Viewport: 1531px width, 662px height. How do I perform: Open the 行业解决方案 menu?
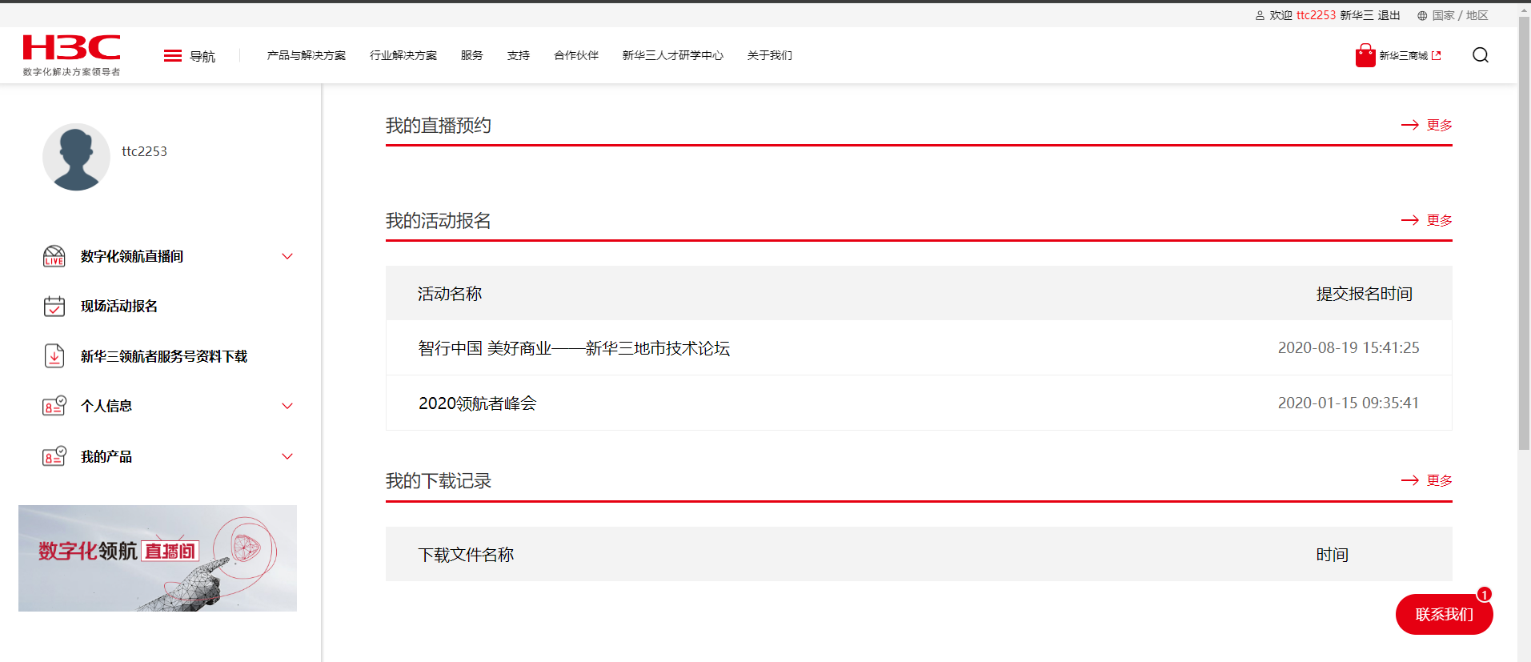pos(403,55)
